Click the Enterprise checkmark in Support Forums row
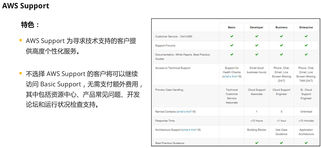Image resolution: width=321 pixels, height=148 pixels. point(306,45)
